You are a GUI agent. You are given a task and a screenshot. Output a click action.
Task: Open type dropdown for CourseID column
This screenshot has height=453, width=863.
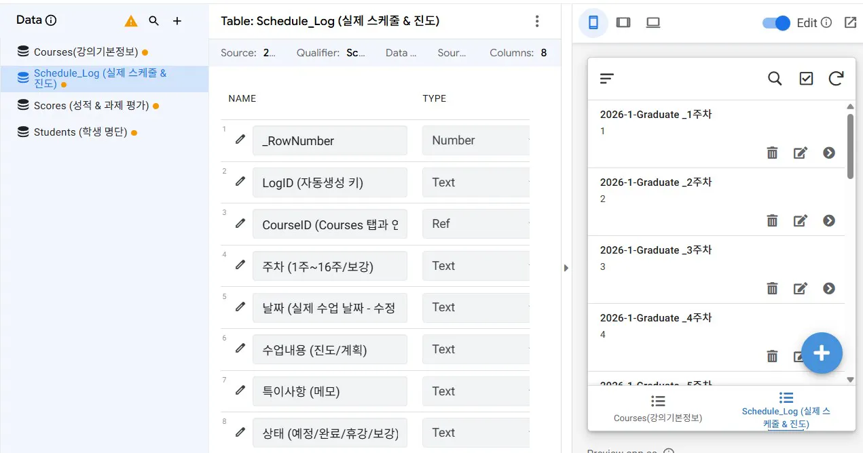(475, 224)
